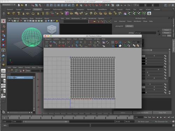
Task: Click the dimmed image display icon in UV editor
Action: click(x=113, y=42)
